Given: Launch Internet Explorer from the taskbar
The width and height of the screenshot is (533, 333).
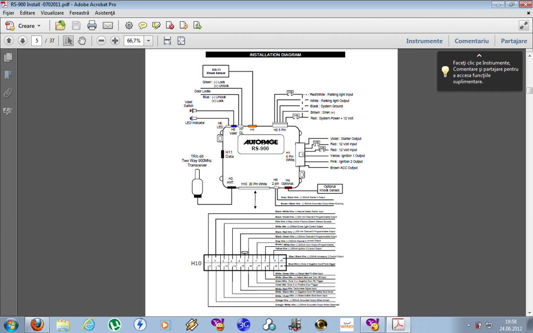Looking at the screenshot, I should coord(89,325).
